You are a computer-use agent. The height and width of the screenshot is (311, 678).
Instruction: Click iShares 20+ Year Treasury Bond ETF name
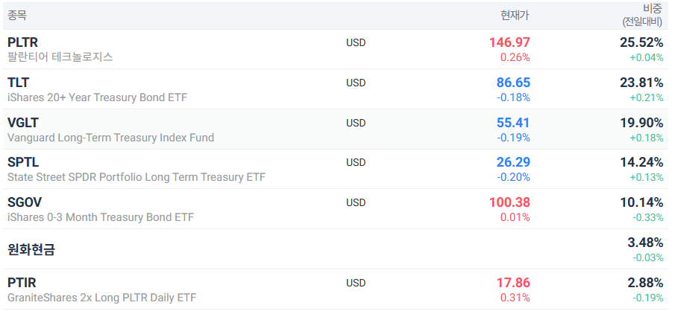(x=97, y=97)
